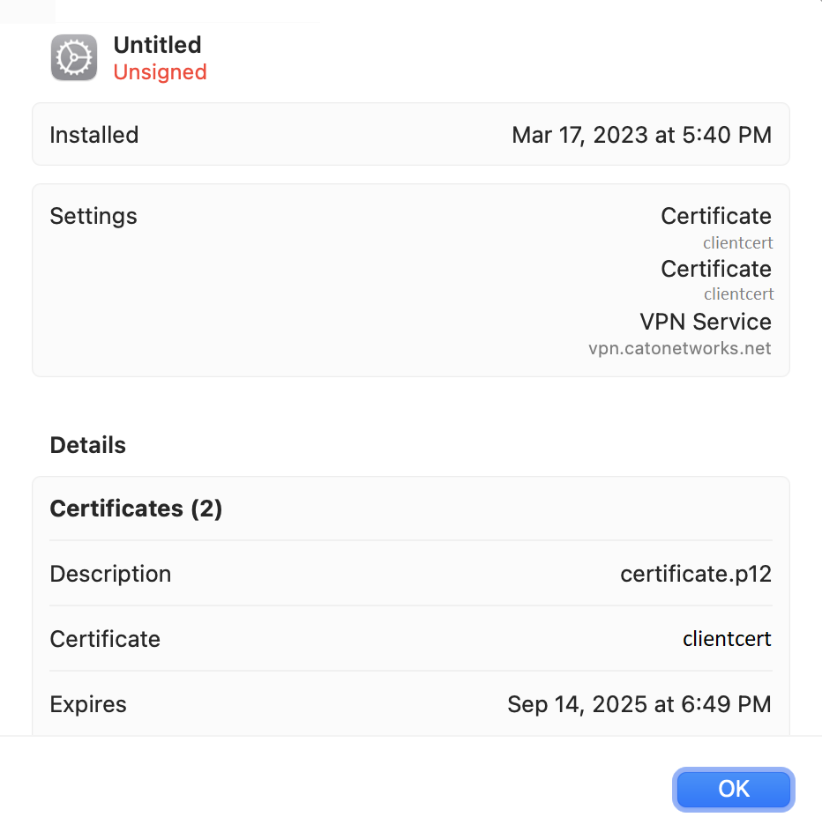The image size is (822, 832).
Task: Click the Description row
Action: 110,574
